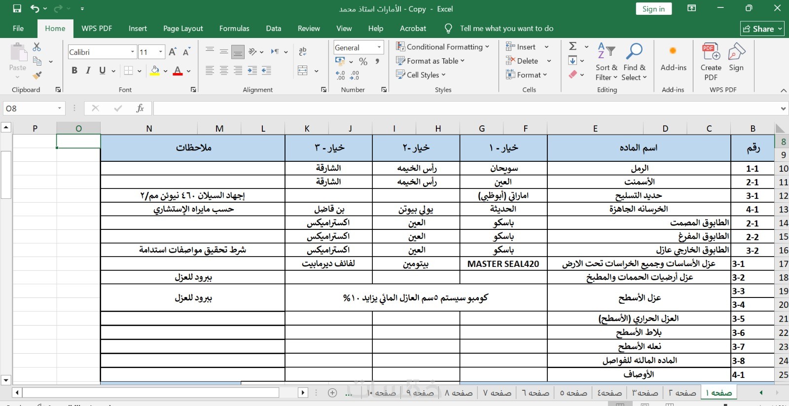
Task: Open the General number format dropdown
Action: tap(379, 47)
